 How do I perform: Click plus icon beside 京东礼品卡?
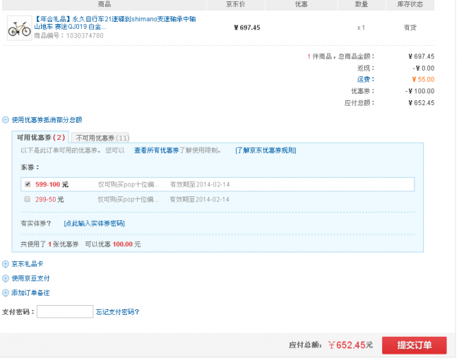click(x=6, y=263)
